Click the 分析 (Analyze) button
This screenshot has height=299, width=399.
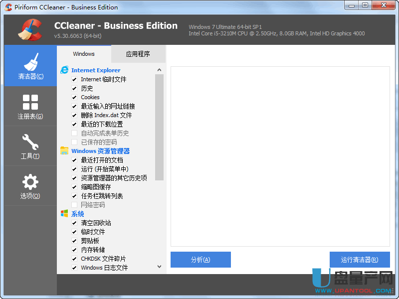click(200, 260)
